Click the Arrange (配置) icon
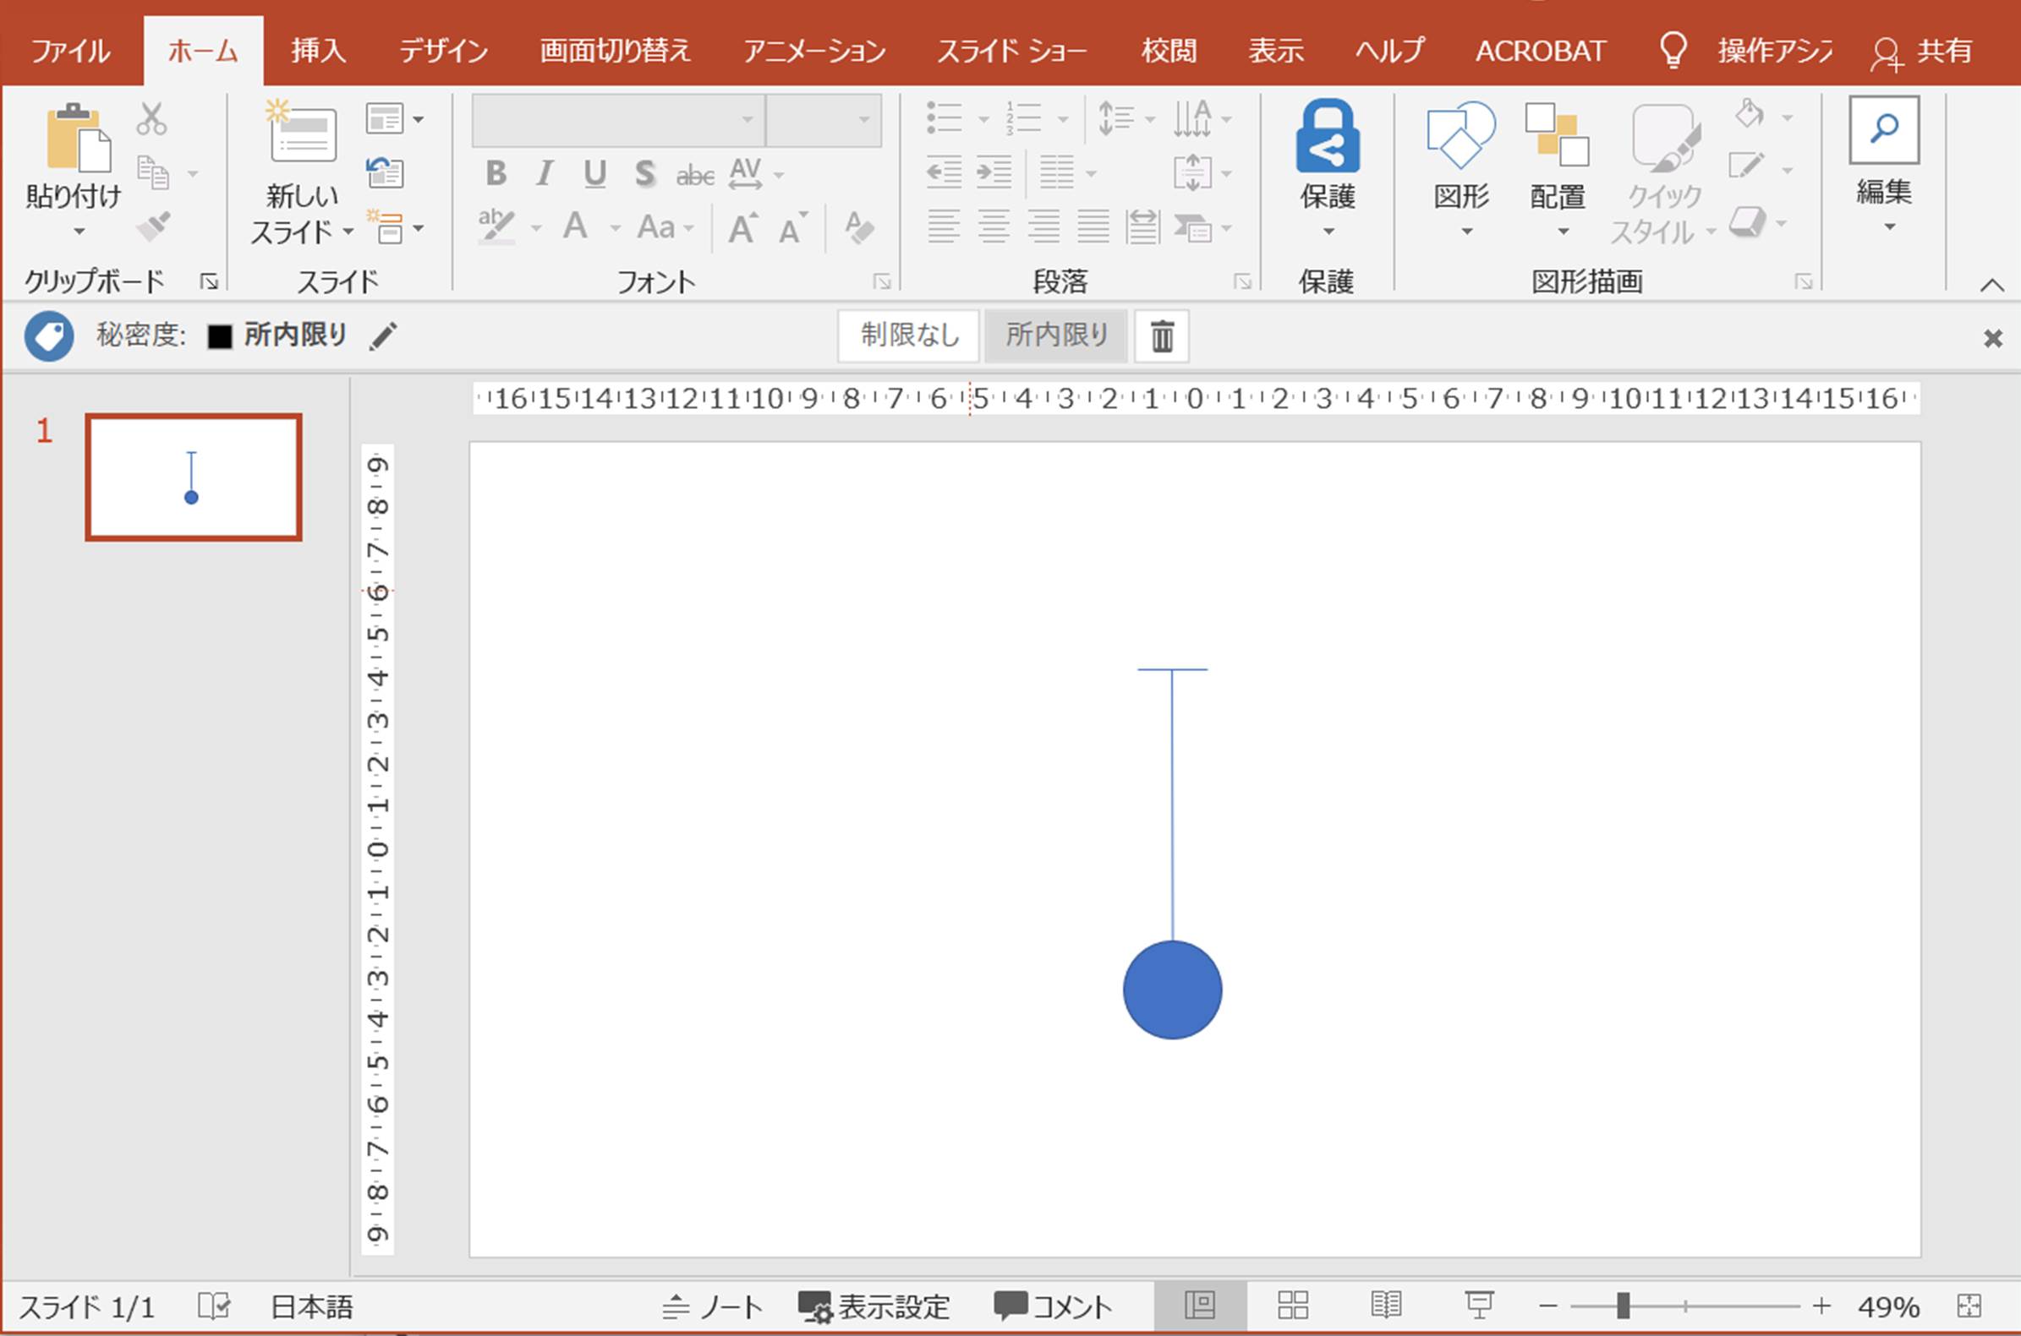Screen dimensions: 2021x1336 click(x=1557, y=136)
